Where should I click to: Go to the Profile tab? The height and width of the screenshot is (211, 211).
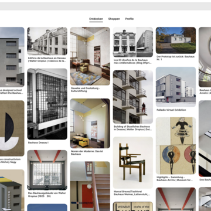(130, 19)
